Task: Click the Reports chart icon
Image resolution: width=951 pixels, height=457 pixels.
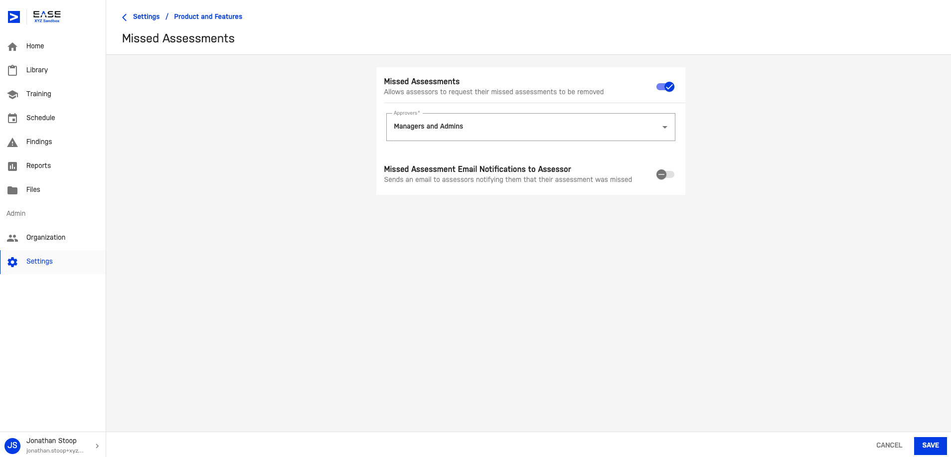Action: 12,166
